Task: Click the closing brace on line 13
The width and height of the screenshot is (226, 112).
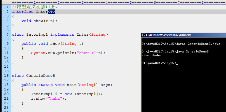Action: (x=13, y=62)
